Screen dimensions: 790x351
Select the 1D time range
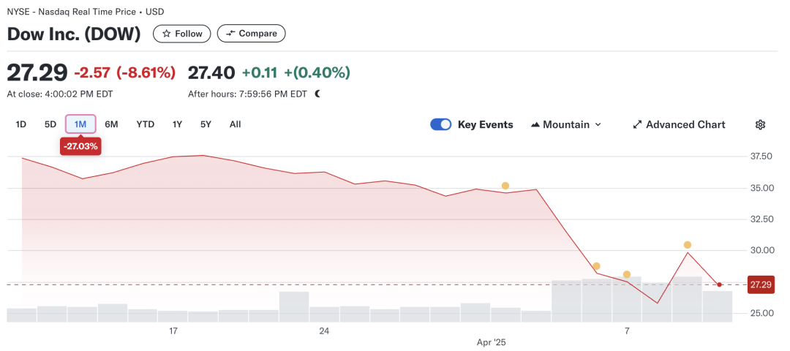[x=20, y=124]
